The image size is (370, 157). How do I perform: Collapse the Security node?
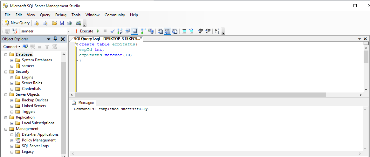point(6,72)
